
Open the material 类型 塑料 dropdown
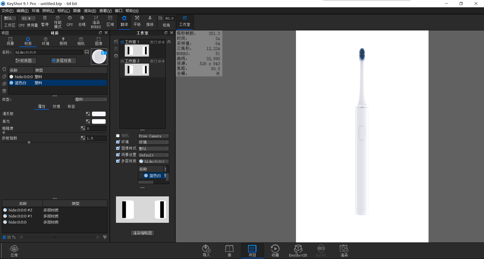click(x=90, y=99)
